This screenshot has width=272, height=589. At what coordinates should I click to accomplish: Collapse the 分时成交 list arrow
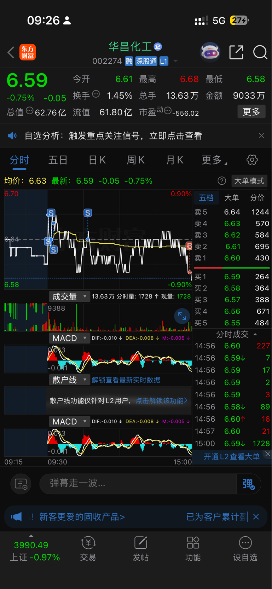click(x=255, y=334)
